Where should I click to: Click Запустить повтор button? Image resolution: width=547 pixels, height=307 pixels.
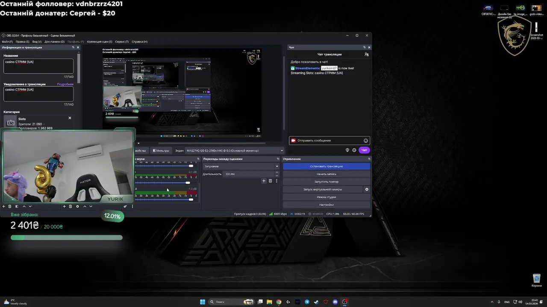tap(326, 182)
